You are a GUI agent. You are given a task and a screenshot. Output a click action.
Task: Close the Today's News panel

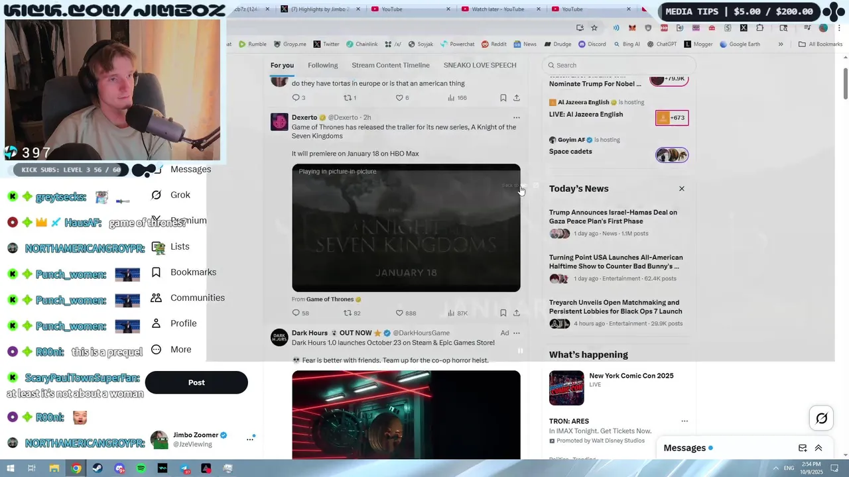(681, 189)
